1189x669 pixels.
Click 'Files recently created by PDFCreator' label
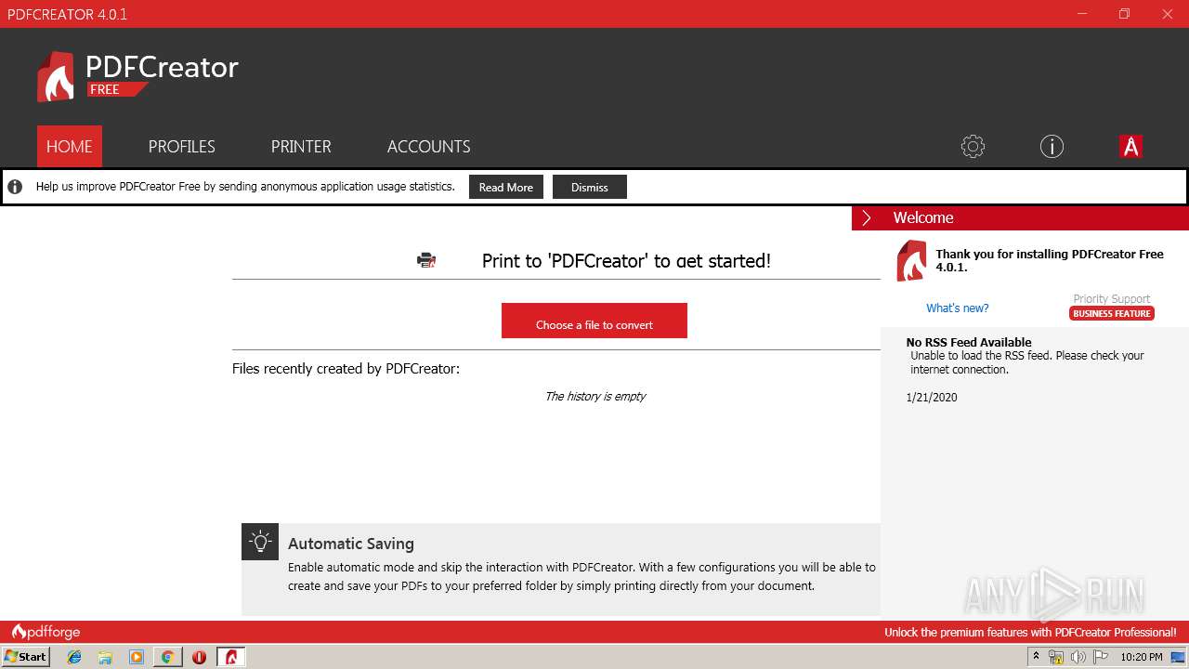[x=346, y=369]
